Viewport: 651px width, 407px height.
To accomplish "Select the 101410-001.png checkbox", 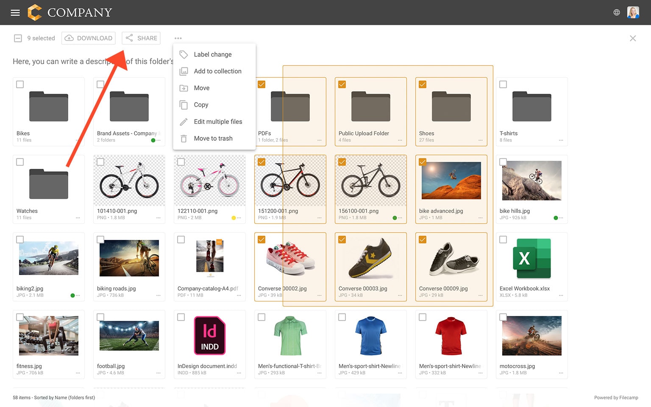I will coord(100,162).
